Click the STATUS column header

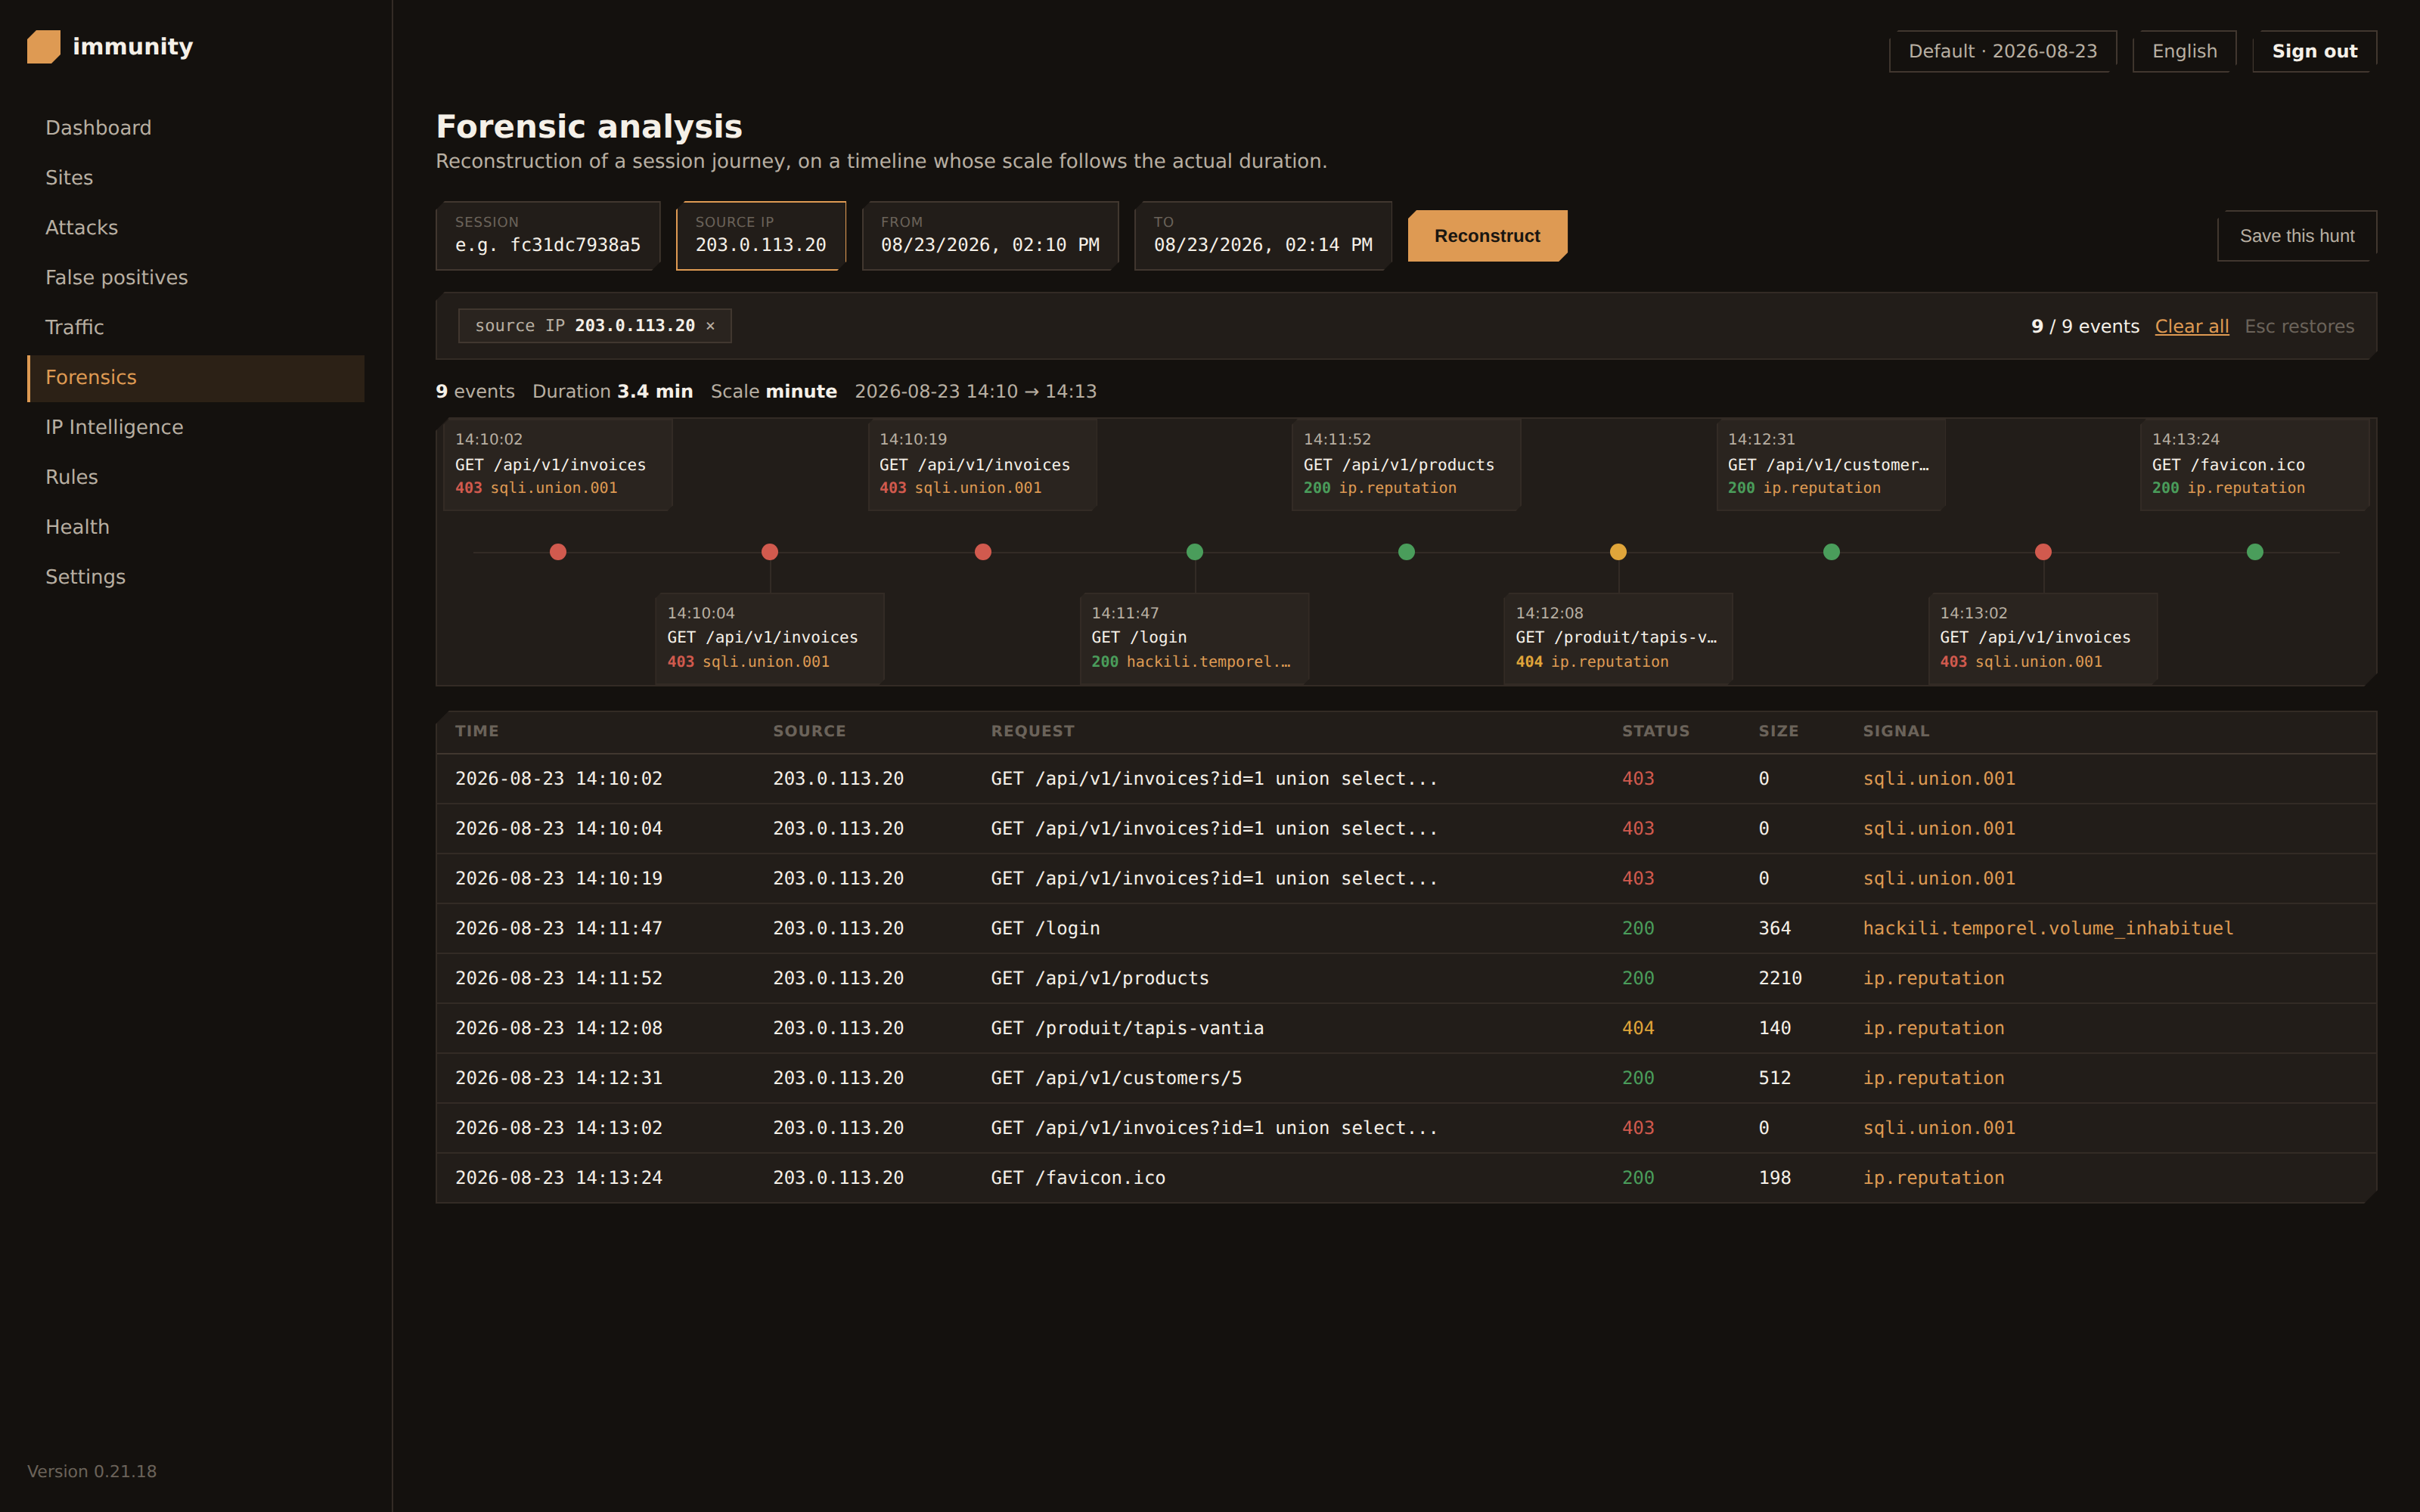pyautogui.click(x=1655, y=731)
